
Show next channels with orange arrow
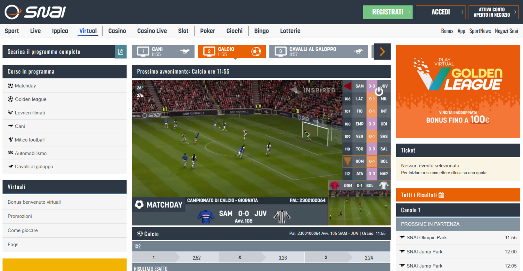pos(382,51)
